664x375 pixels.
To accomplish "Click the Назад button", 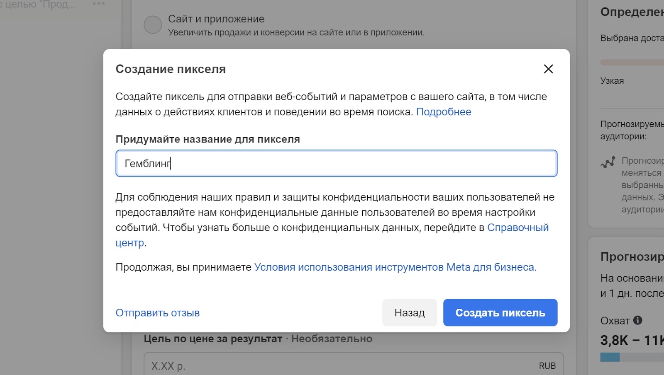I will [x=410, y=312].
